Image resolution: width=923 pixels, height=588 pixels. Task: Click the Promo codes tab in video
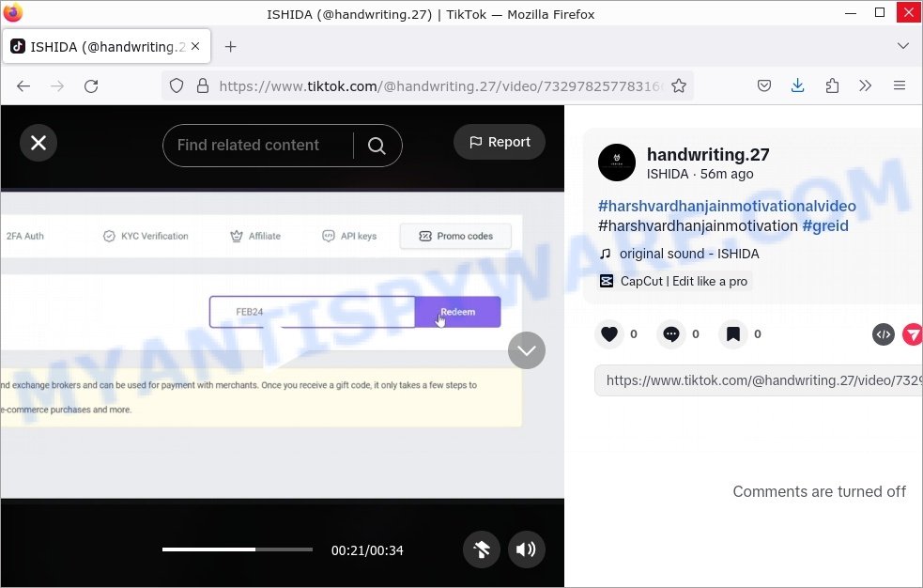pos(455,236)
